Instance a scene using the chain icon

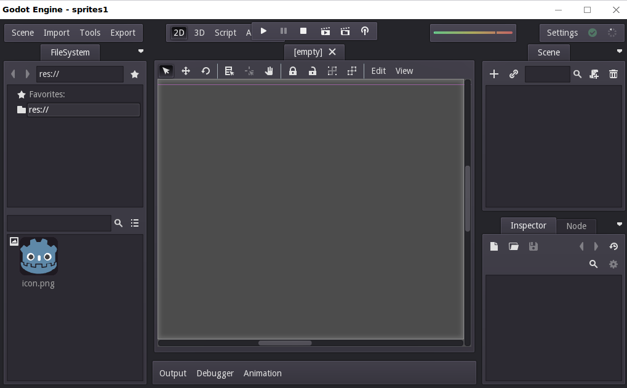tap(513, 73)
